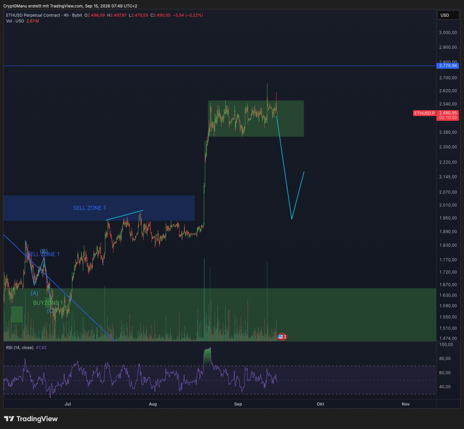Click the large SELL ZONE 1 text label
This screenshot has width=464, height=429.
(89, 208)
